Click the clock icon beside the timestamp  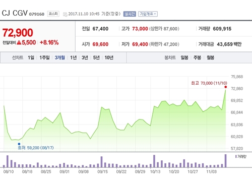tap(65, 14)
